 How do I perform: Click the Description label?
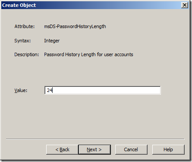pyautogui.click(x=27, y=54)
